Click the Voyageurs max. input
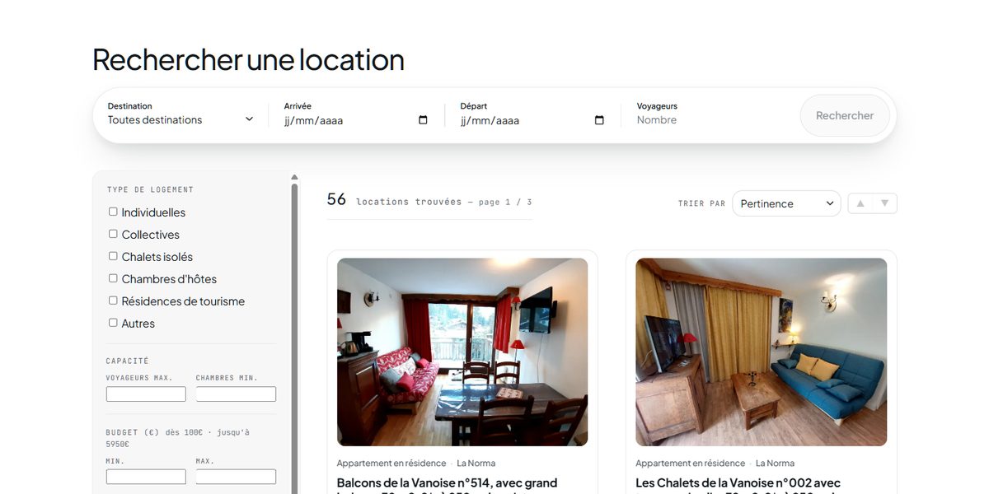Viewport: 989px width, 494px height. [x=146, y=394]
